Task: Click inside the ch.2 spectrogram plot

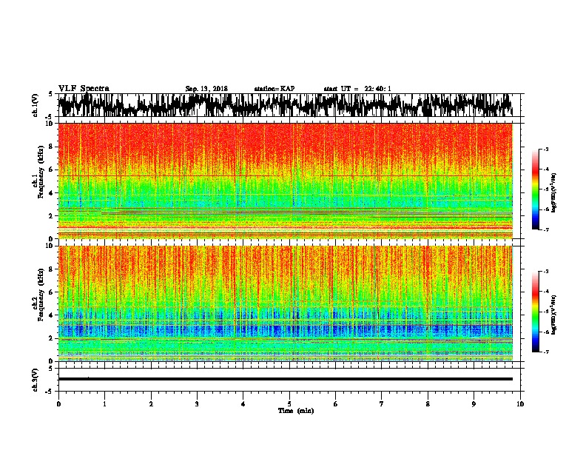Action: tap(286, 303)
